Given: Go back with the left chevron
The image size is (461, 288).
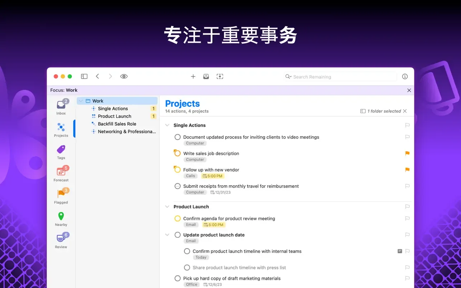Looking at the screenshot, I should pyautogui.click(x=98, y=76).
